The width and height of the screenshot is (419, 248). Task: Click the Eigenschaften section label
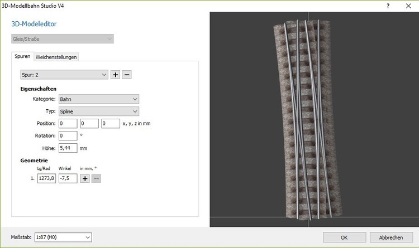(39, 89)
